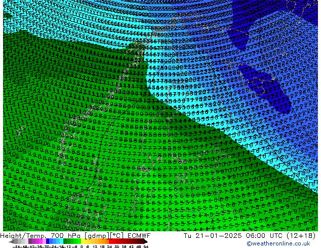Click the right dark-brown arrow end of the color legend
Image resolution: width=321 pixels, height=248 pixels.
146,241
